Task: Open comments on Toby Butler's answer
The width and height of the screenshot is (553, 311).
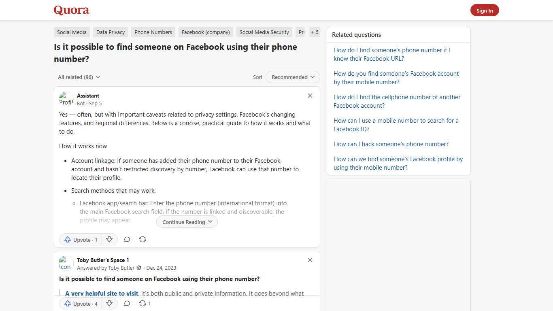Action: 127,303
